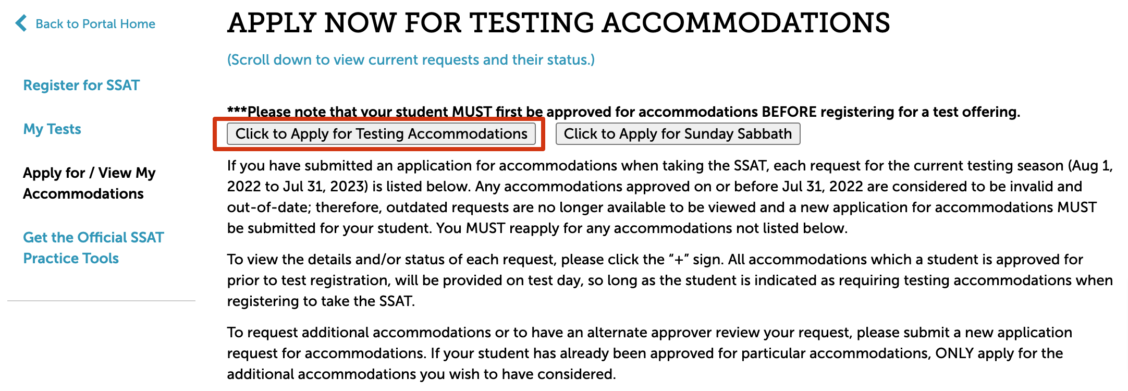This screenshot has width=1128, height=391.
Task: Click the capitalized word ONLY in last paragraph
Action: point(954,353)
